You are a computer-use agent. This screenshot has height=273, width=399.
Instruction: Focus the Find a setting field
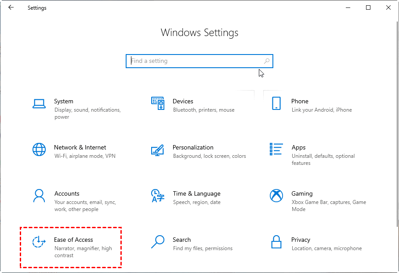point(199,61)
